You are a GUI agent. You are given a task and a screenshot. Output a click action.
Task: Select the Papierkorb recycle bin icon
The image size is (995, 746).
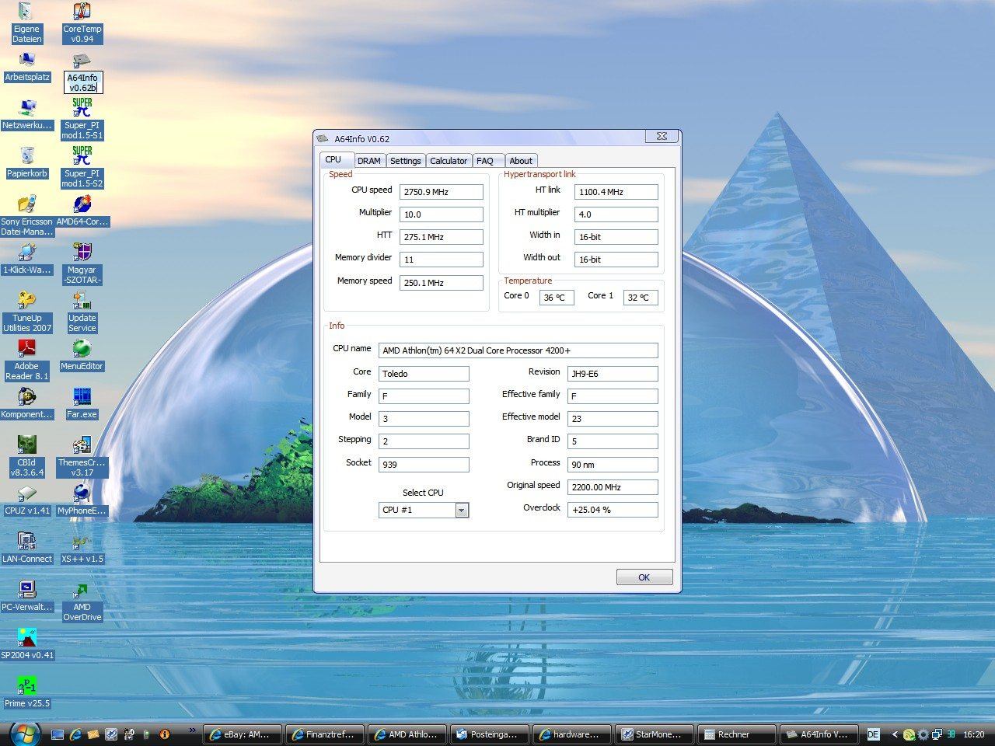point(26,163)
